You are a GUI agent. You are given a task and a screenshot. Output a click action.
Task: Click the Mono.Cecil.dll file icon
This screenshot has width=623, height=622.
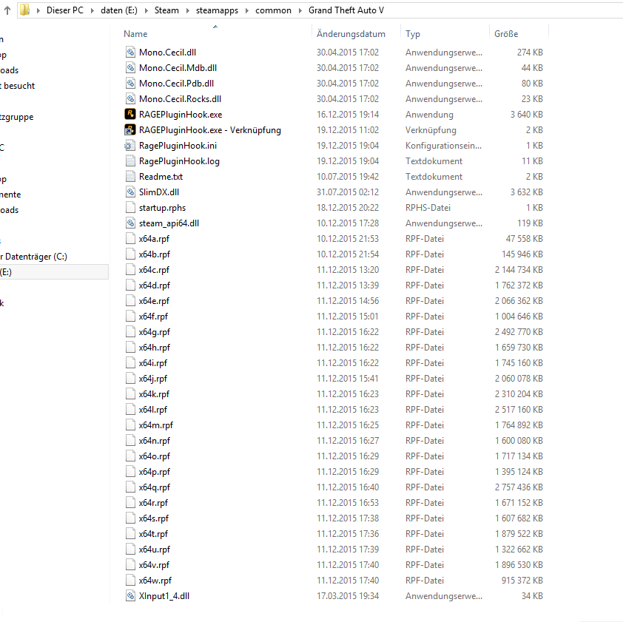coord(130,52)
